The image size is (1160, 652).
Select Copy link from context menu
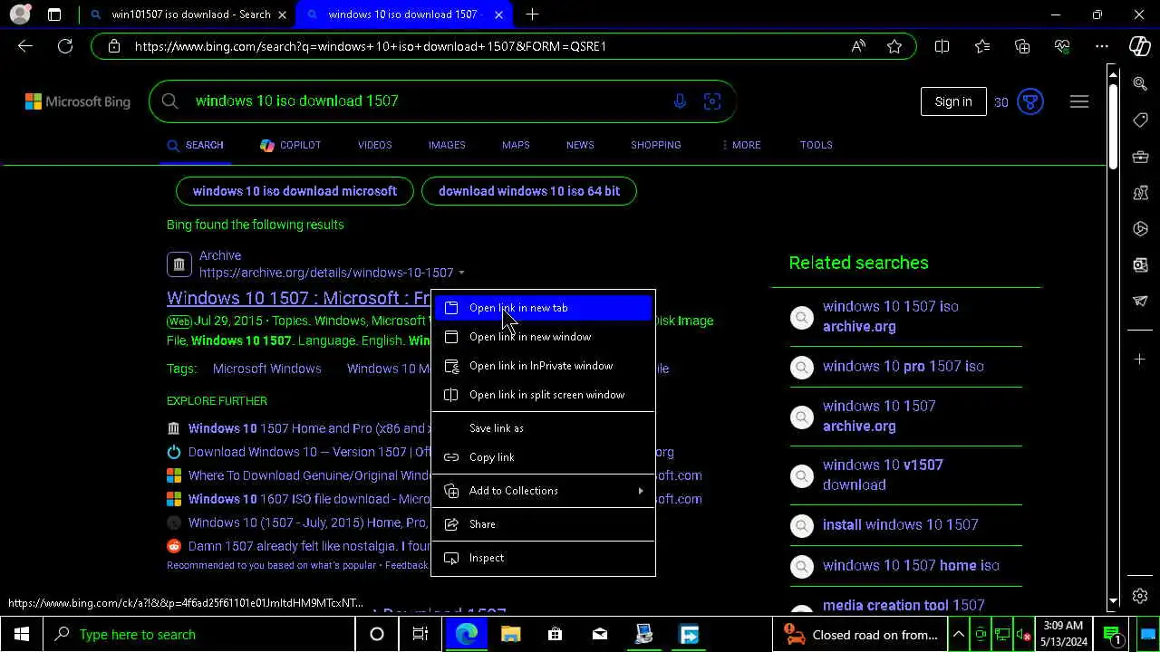543,457
